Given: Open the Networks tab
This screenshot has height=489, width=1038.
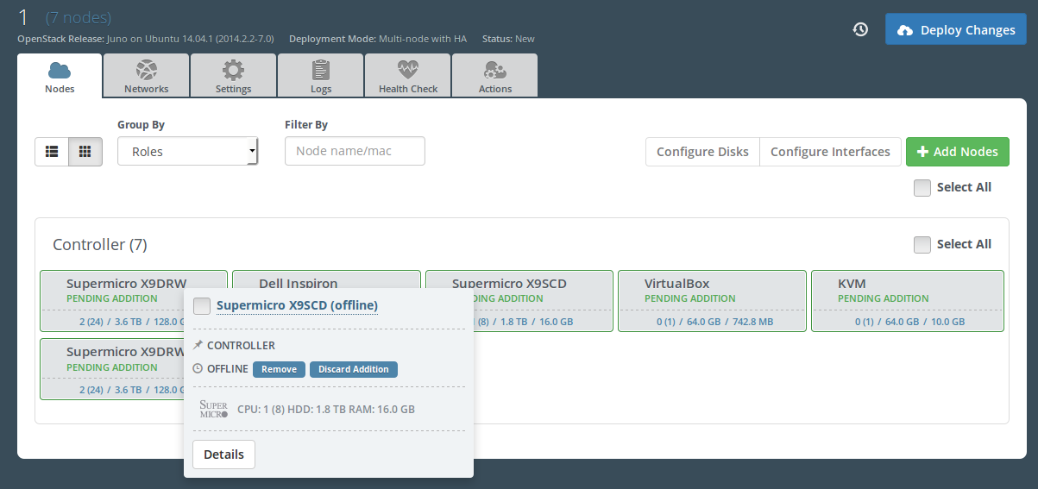Looking at the screenshot, I should coord(147,76).
